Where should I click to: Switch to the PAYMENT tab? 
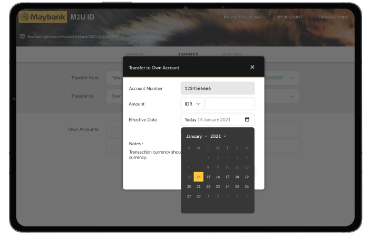coord(135,54)
